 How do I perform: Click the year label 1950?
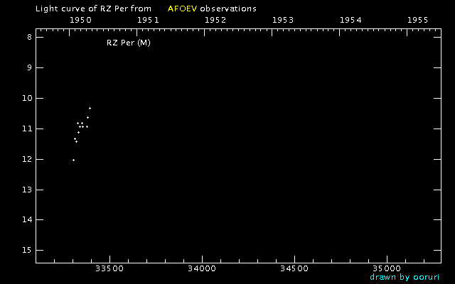80,20
